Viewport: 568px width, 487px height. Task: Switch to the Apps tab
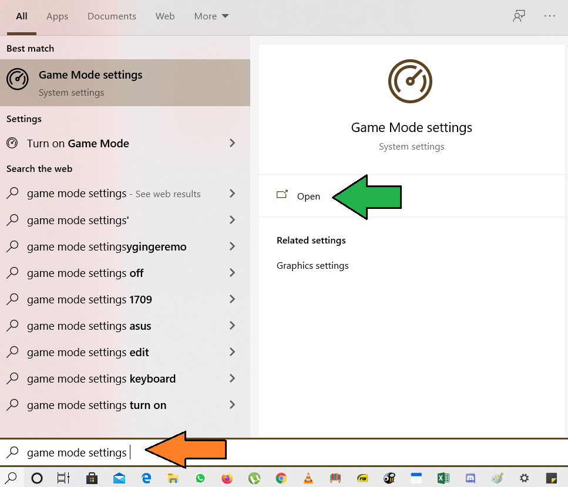57,16
